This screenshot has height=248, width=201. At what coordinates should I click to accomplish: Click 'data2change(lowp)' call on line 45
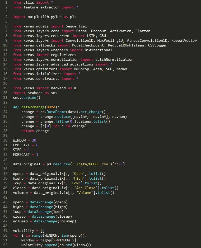tap(45, 212)
